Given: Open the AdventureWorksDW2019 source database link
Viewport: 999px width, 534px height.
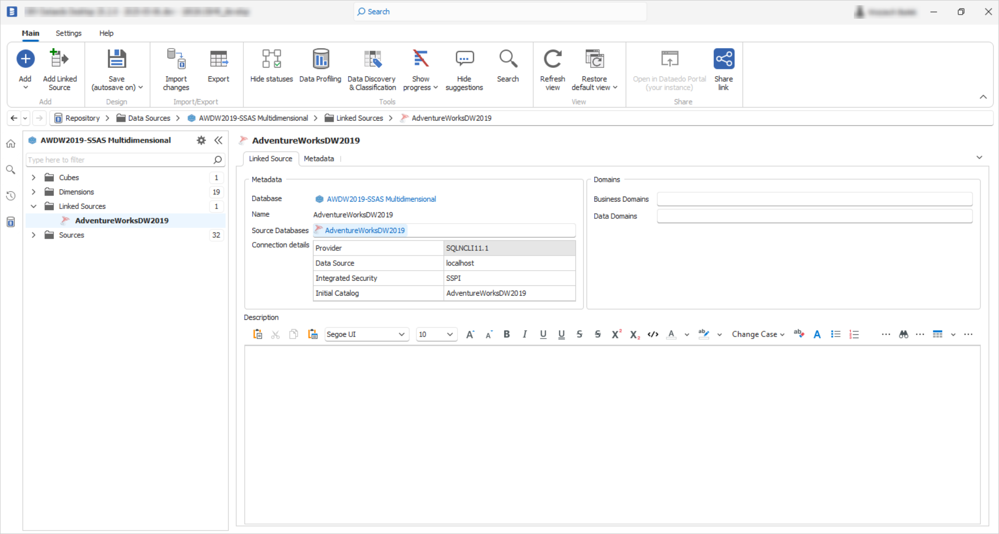Looking at the screenshot, I should (365, 230).
